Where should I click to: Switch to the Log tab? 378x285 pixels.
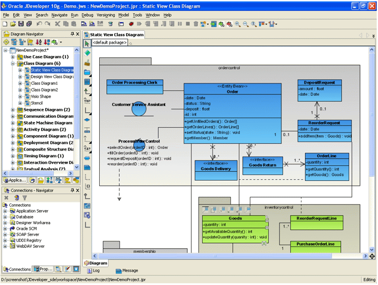[x=94, y=271]
